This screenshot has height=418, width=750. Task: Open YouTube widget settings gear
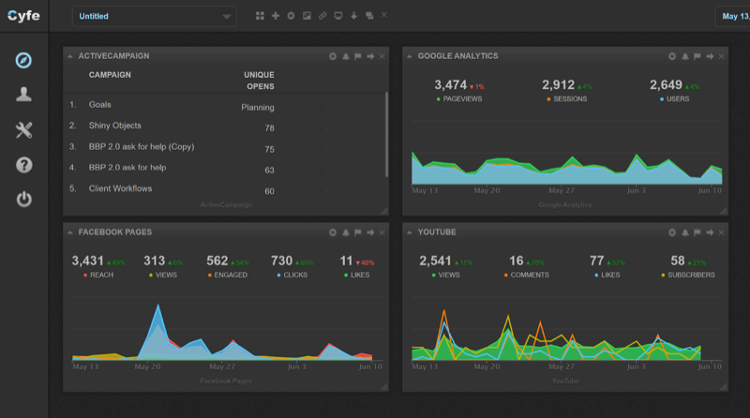click(672, 232)
